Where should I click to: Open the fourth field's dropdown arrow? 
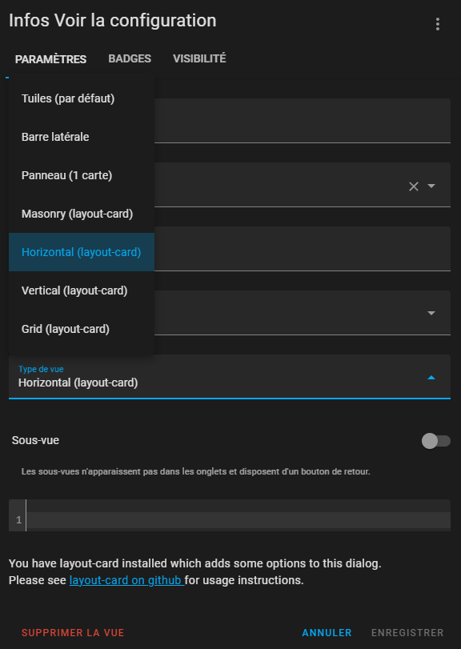pos(431,313)
